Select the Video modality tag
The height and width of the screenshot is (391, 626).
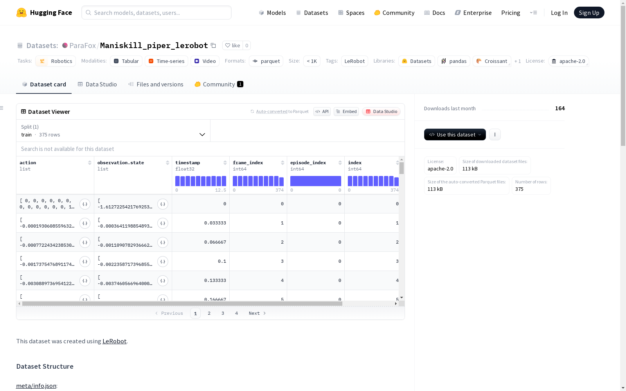click(x=205, y=61)
